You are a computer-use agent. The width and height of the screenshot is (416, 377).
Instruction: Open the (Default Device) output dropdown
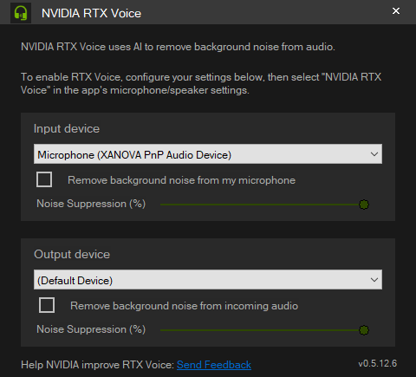[208, 280]
